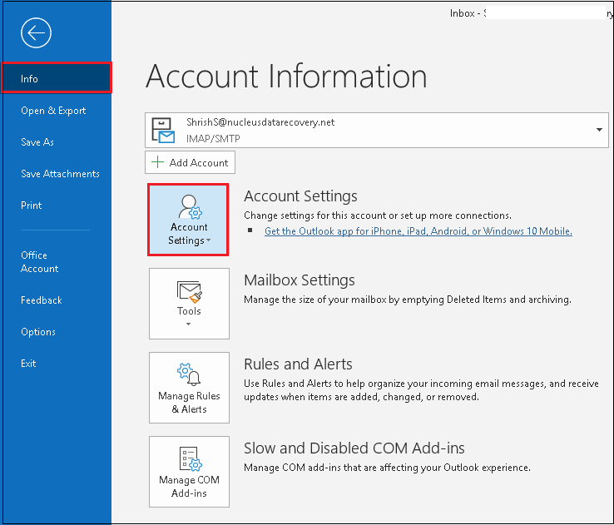Screen dimensions: 614x525
Task: Follow the Get the Outlook app link
Action: coord(418,231)
